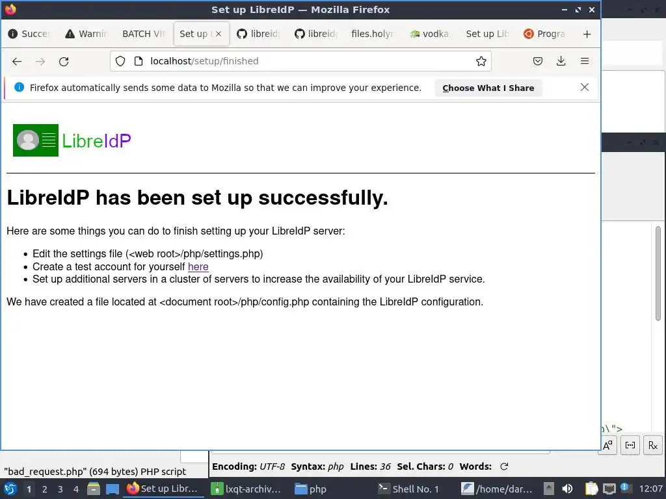666x499 pixels.
Task: Reload the current page
Action: pos(64,62)
